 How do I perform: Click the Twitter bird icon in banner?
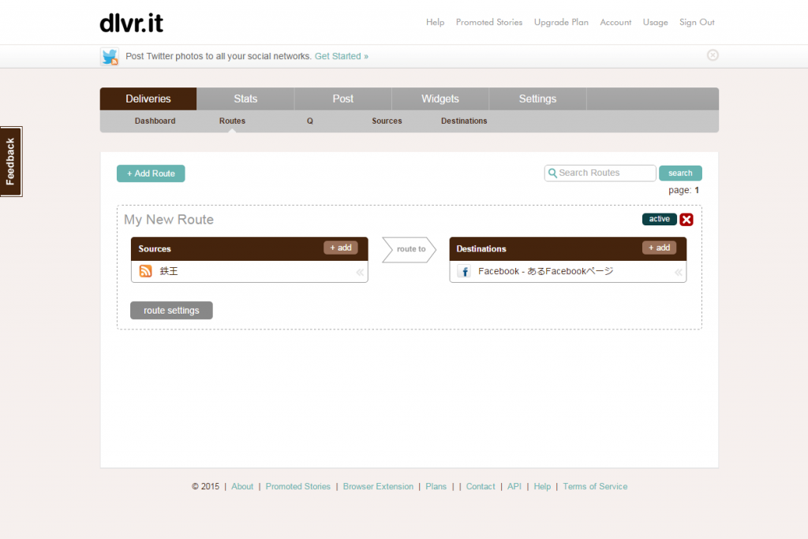[109, 57]
